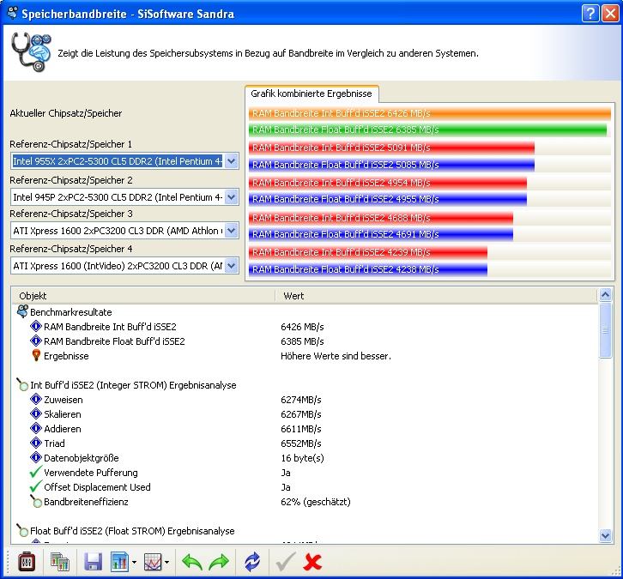Select the Intel 955X reference combo box
This screenshot has width=623, height=579.
tap(124, 161)
